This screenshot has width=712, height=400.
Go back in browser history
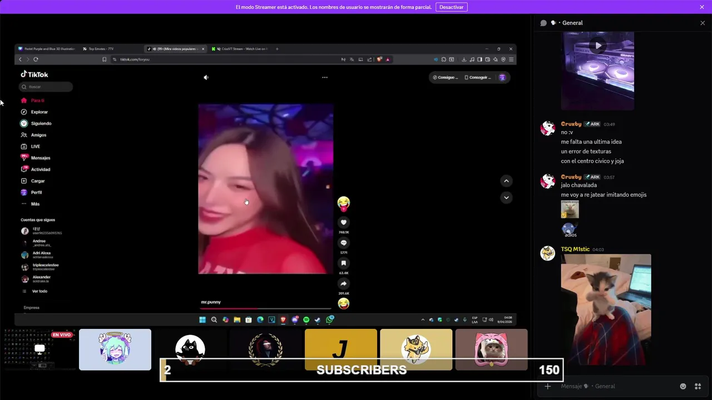tap(20, 59)
